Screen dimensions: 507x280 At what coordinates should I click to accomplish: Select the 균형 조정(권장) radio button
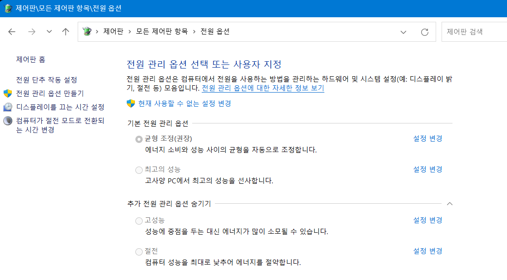[x=139, y=139]
